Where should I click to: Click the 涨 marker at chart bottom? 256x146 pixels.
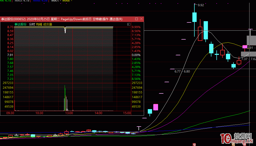pyautogui.click(x=244, y=144)
